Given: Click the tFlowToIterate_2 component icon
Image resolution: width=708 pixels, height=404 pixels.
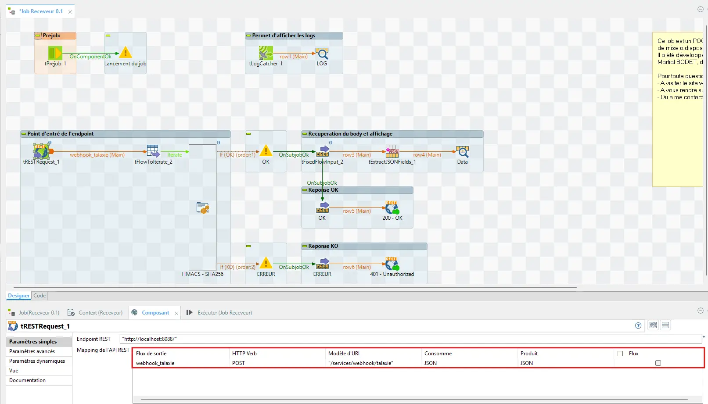Looking at the screenshot, I should tap(153, 151).
